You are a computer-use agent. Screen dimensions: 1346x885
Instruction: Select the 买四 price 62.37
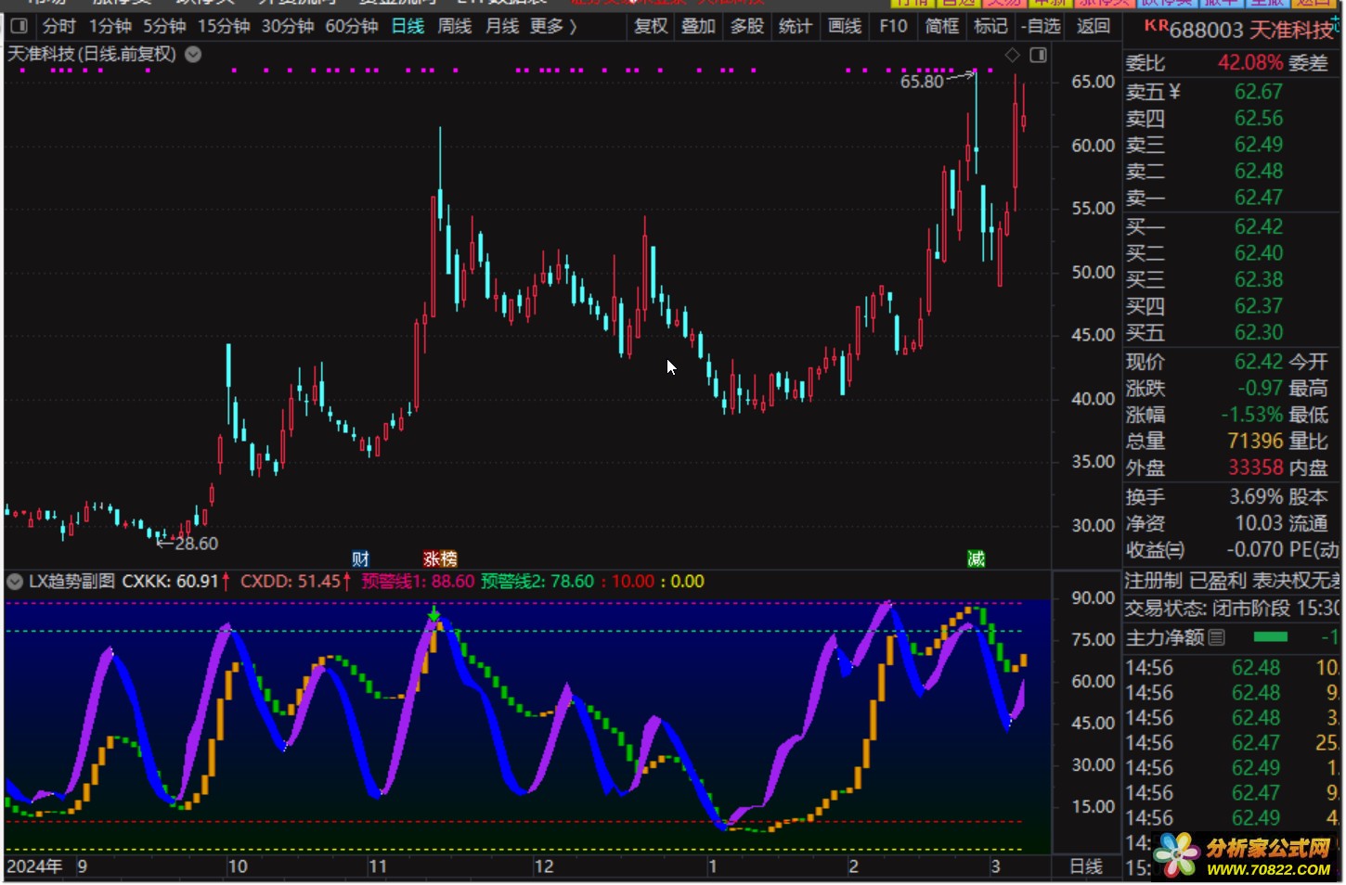coord(1258,305)
